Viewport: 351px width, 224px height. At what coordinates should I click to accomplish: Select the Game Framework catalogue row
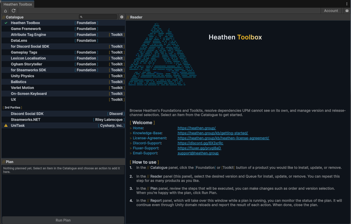point(63,29)
